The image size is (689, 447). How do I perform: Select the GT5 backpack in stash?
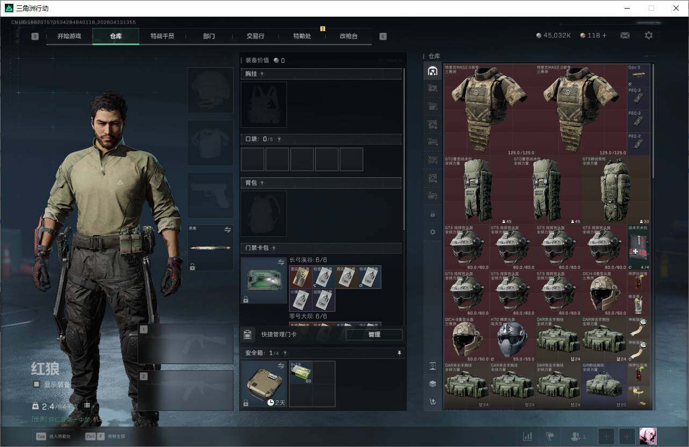click(616, 190)
